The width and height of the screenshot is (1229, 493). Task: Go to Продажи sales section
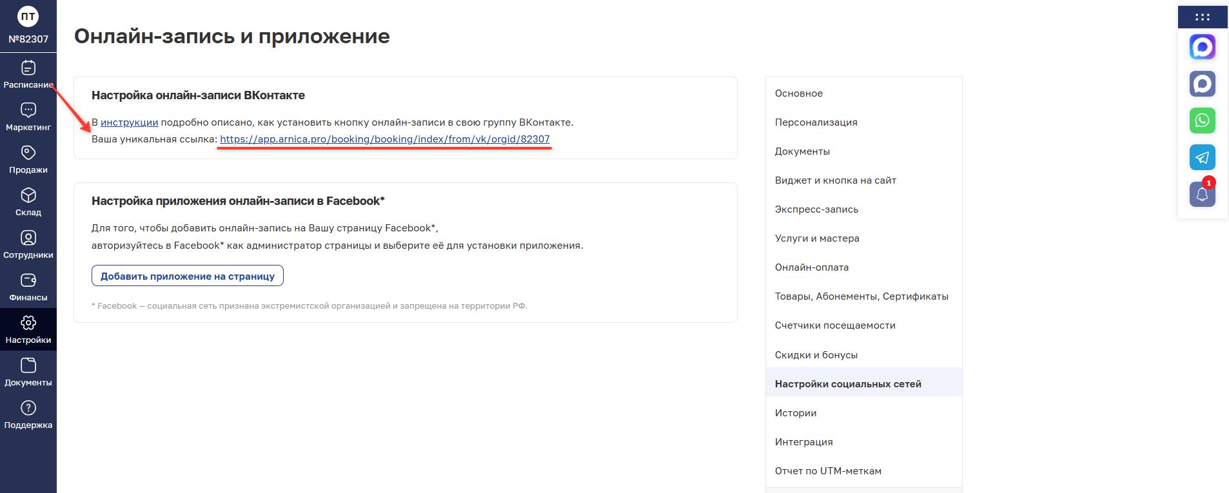tap(28, 160)
